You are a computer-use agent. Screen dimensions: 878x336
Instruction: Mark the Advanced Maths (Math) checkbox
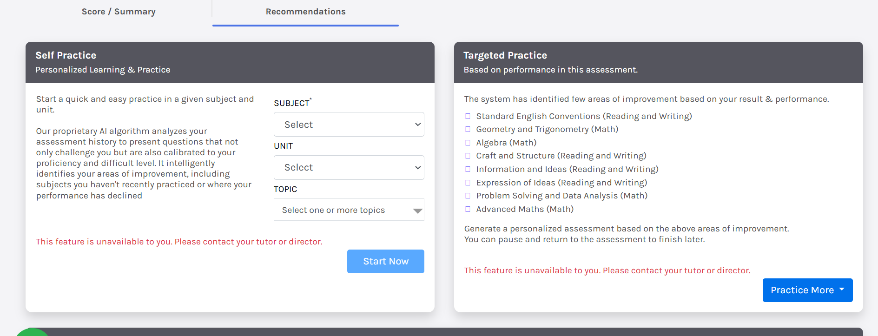pos(468,209)
